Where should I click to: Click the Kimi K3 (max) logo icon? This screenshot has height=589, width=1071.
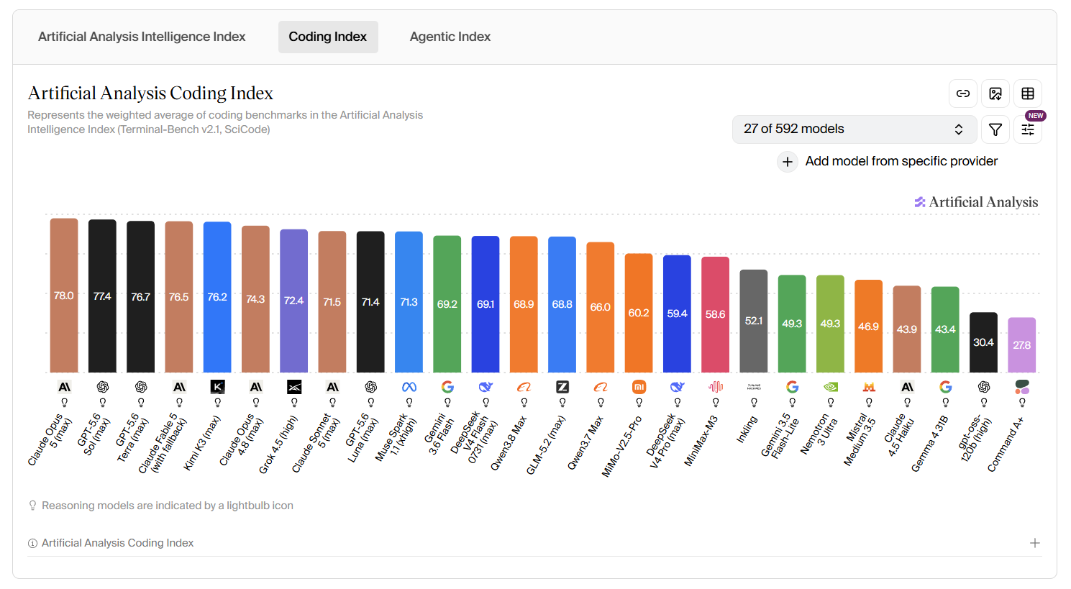click(217, 387)
